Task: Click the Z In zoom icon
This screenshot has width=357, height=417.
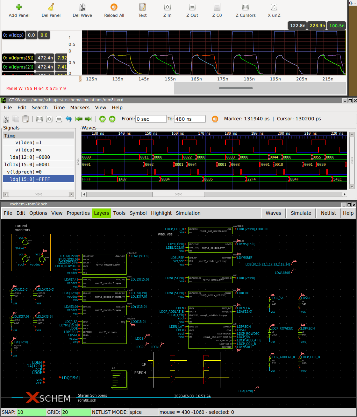Action: tap(167, 7)
